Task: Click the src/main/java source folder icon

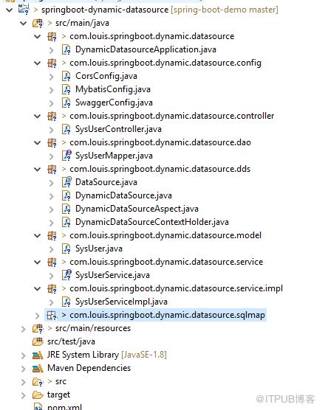Action: click(x=38, y=24)
